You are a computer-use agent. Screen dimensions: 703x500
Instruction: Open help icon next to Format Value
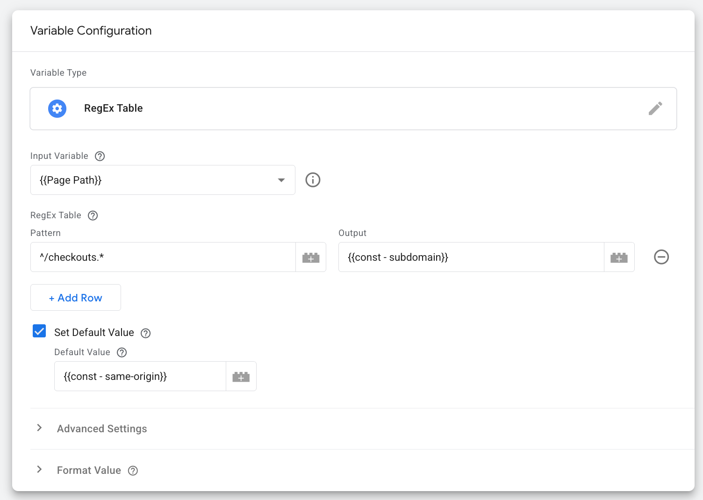click(133, 471)
